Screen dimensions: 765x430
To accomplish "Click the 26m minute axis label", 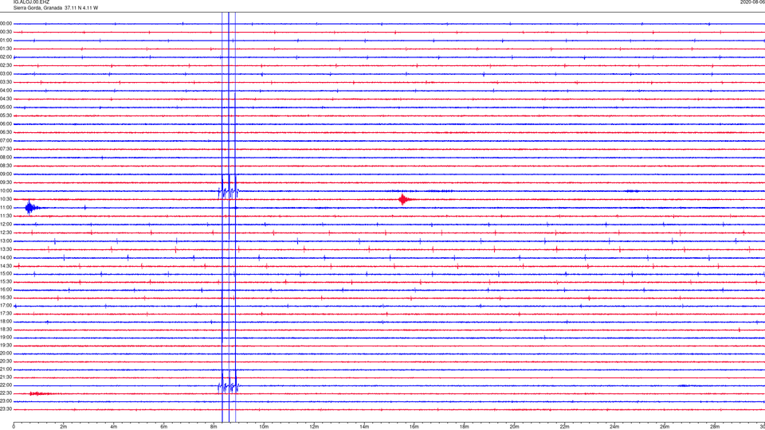I will [x=665, y=427].
